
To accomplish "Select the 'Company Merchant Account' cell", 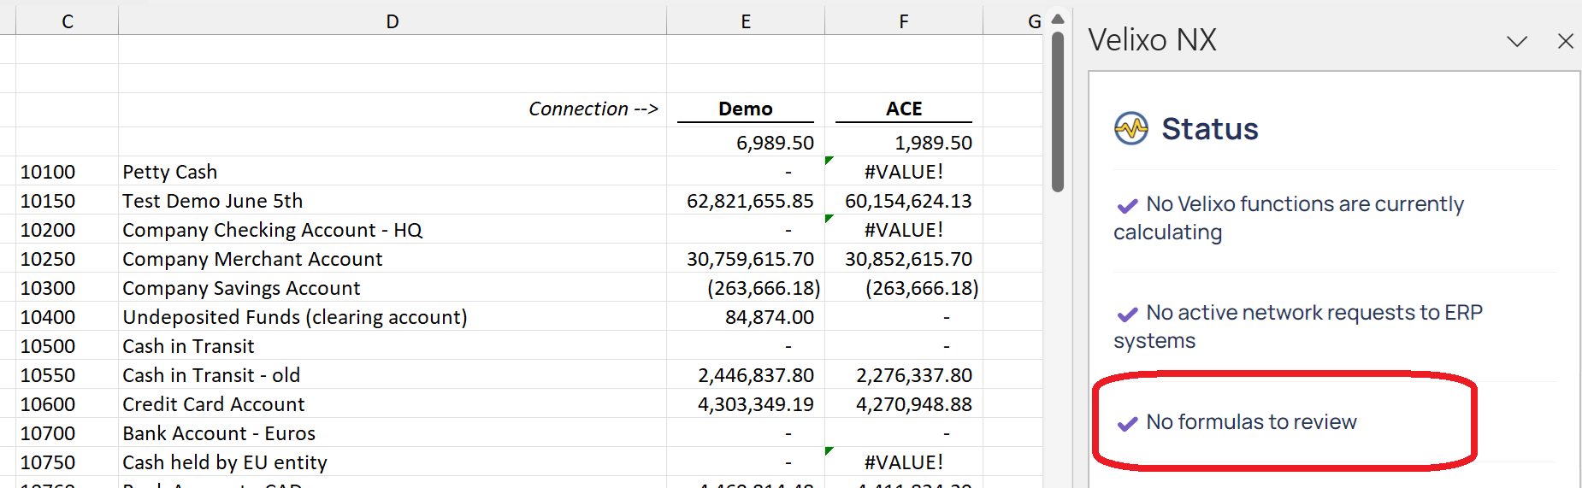I will (x=393, y=258).
